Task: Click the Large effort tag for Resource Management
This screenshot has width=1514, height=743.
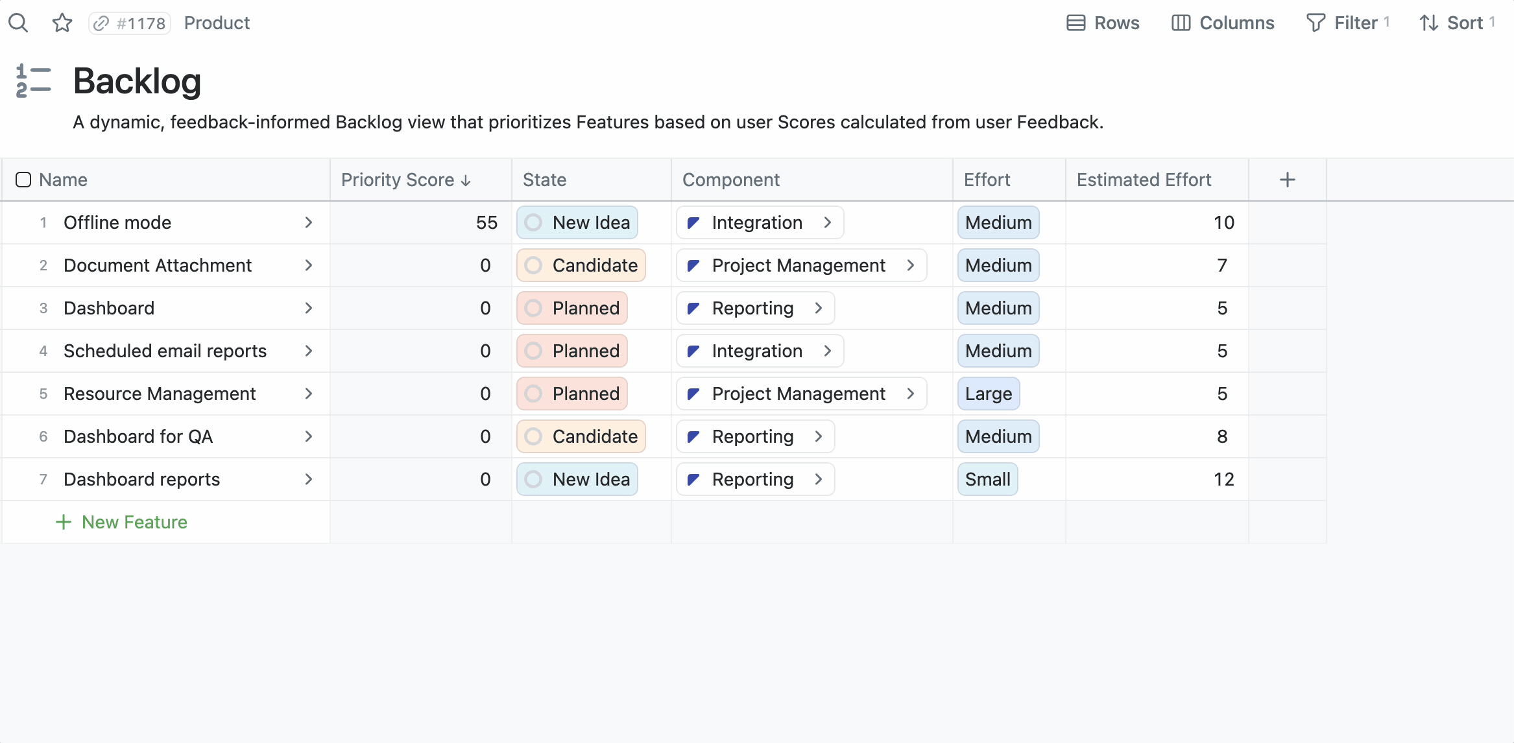Action: (x=988, y=394)
